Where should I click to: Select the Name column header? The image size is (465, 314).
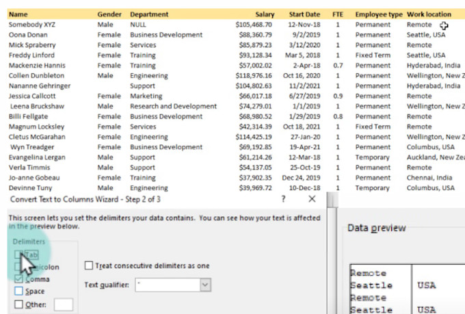click(18, 14)
